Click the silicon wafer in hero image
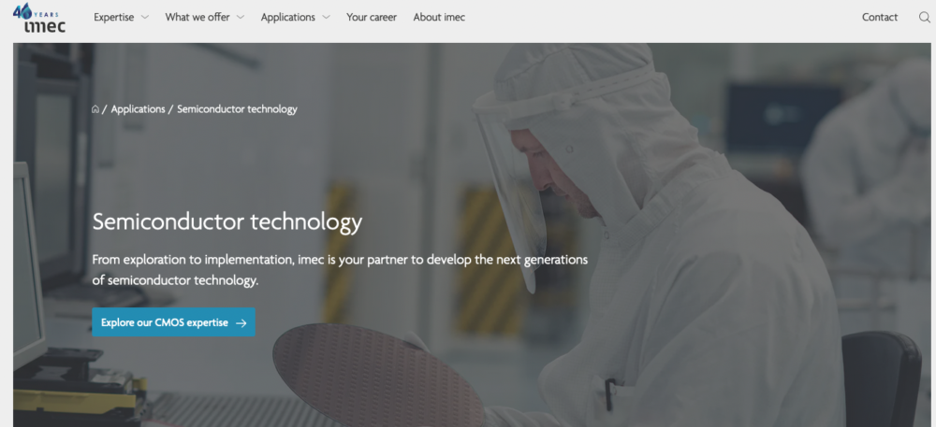 point(374,374)
